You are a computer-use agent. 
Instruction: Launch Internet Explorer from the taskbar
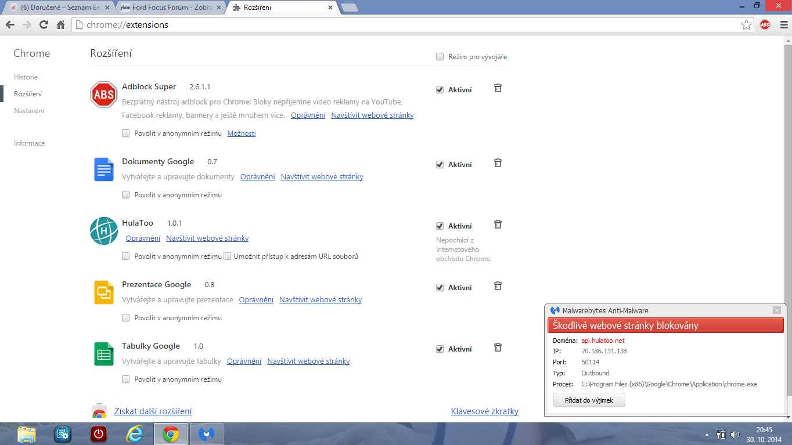coord(135,433)
